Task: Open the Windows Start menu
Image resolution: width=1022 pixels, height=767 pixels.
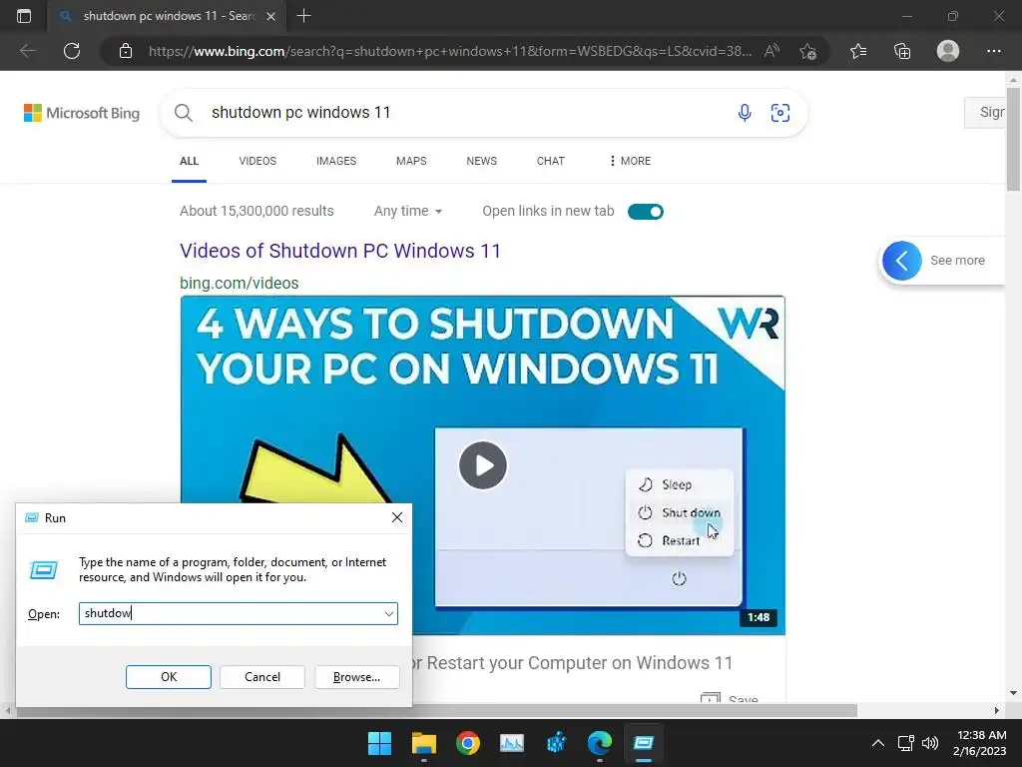Action: pyautogui.click(x=379, y=743)
